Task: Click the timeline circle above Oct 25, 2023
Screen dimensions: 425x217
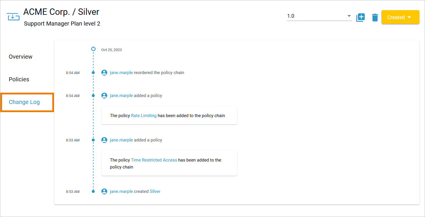Action: coord(93,49)
